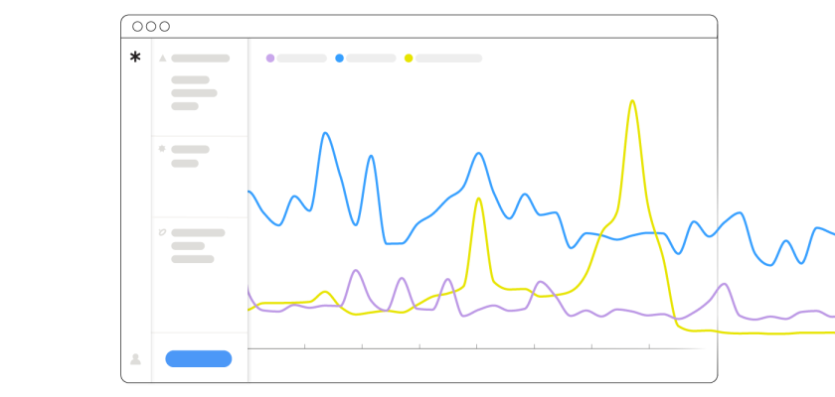The width and height of the screenshot is (835, 397).
Task: Open the user profile icon at bottom left
Action: (135, 359)
